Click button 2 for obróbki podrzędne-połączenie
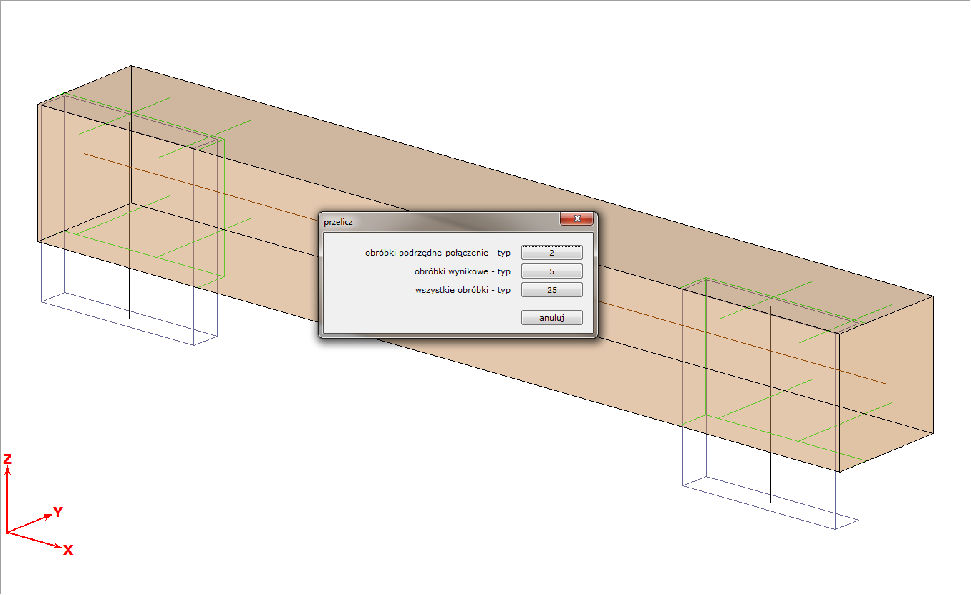Viewport: 971px width, 595px height. [x=551, y=253]
